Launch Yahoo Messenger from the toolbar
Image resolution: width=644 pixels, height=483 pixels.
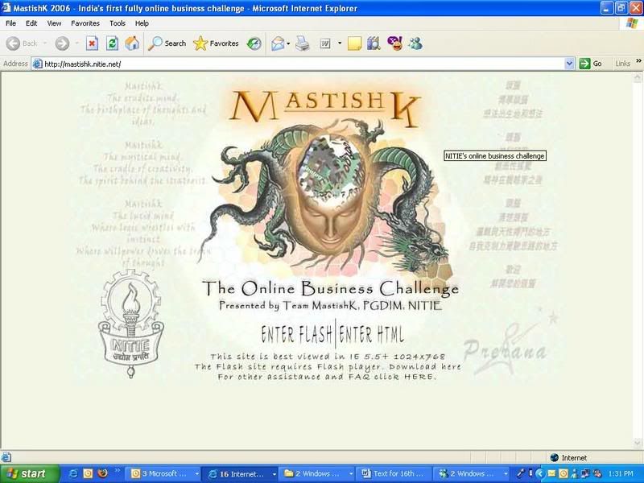[x=394, y=43]
